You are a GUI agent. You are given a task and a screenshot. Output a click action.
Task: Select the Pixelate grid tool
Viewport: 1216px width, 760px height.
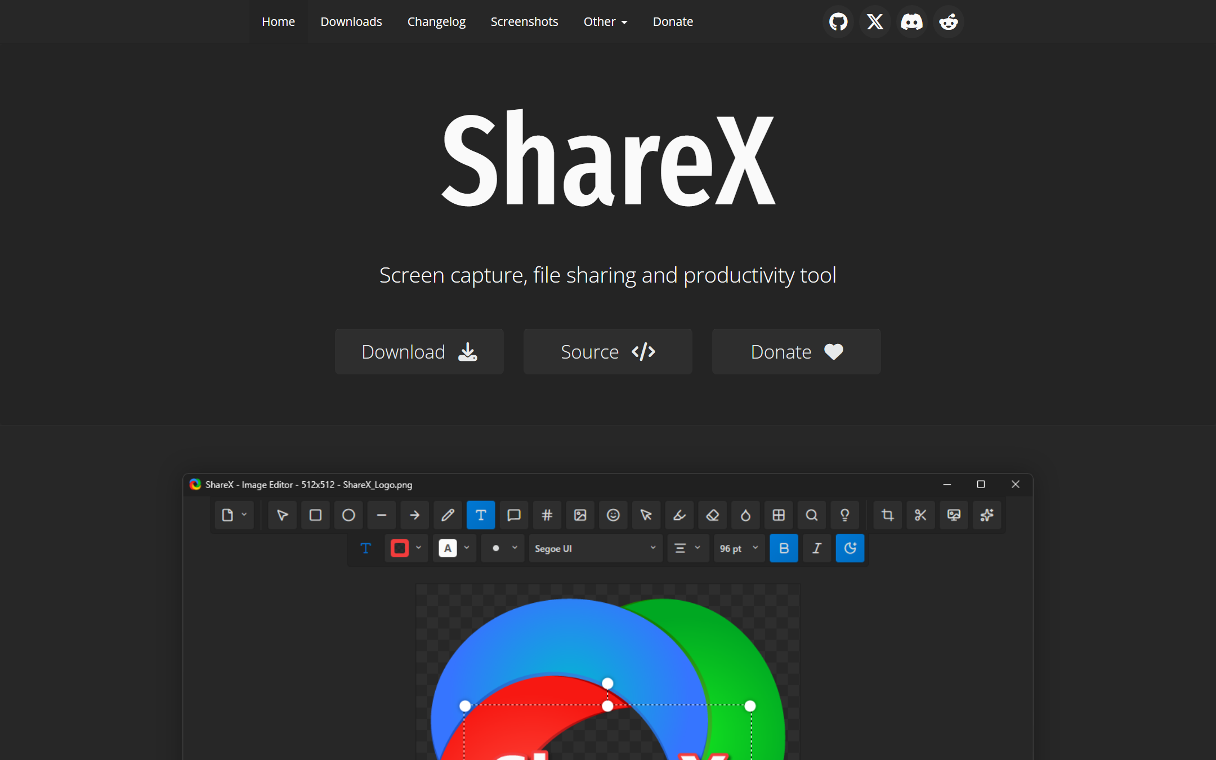tap(779, 515)
